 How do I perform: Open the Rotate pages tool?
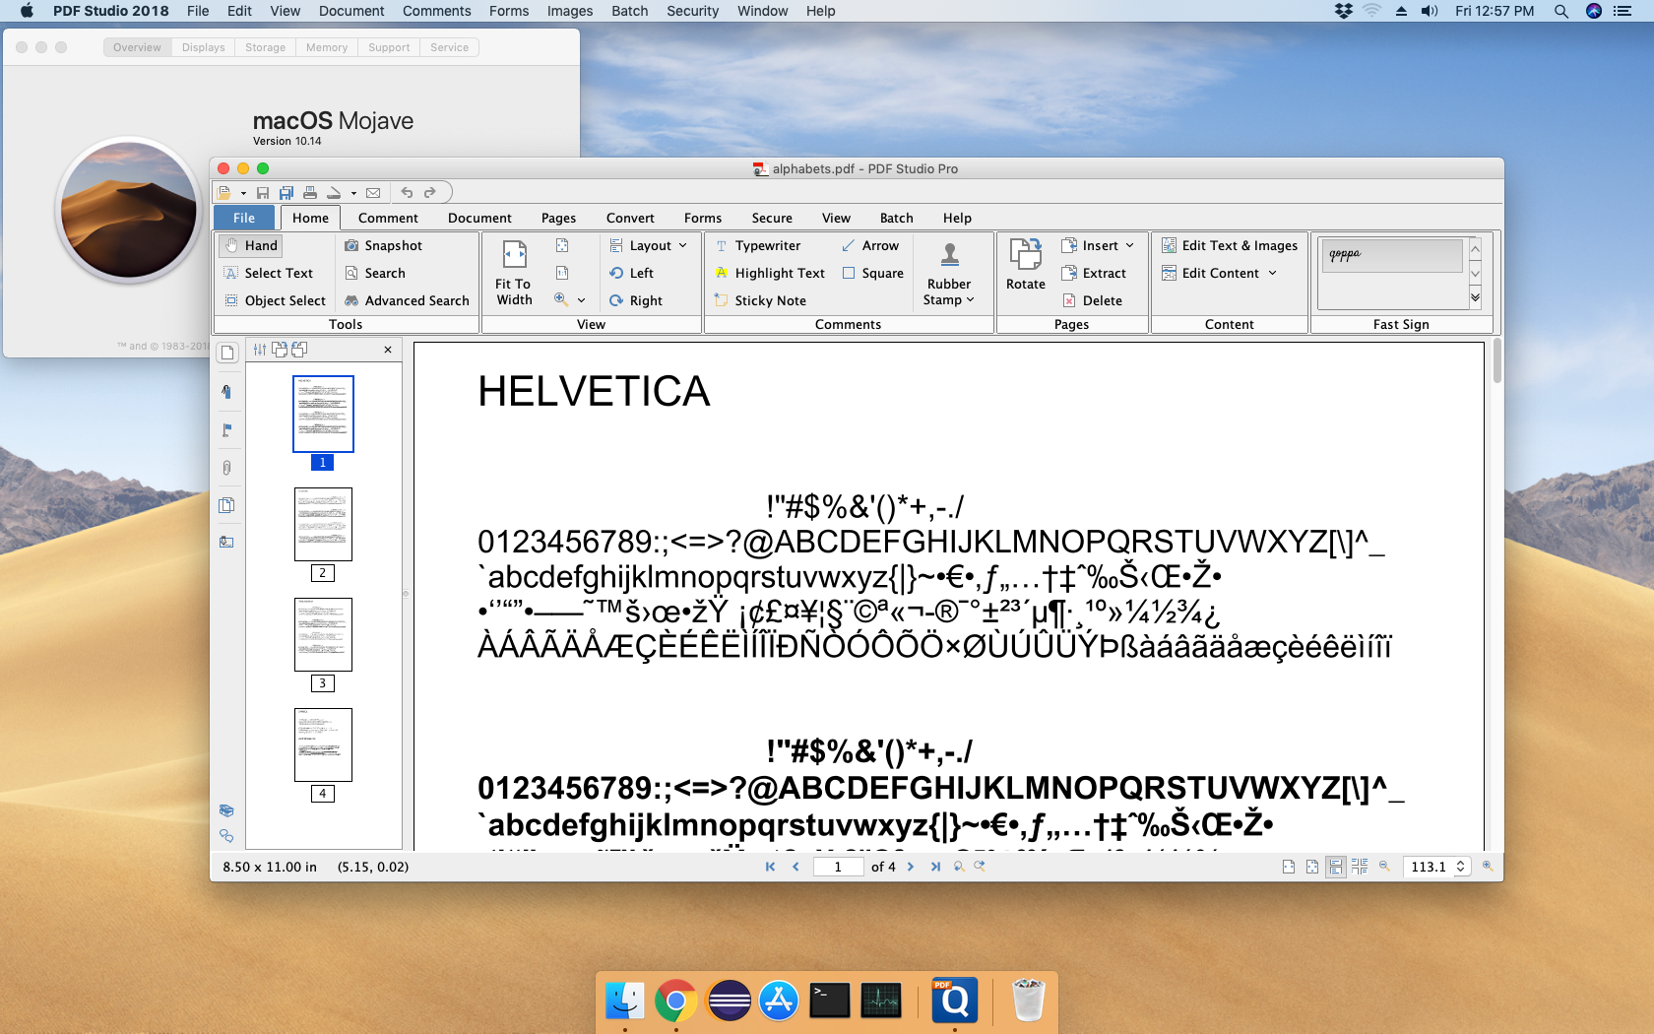pyautogui.click(x=1025, y=265)
